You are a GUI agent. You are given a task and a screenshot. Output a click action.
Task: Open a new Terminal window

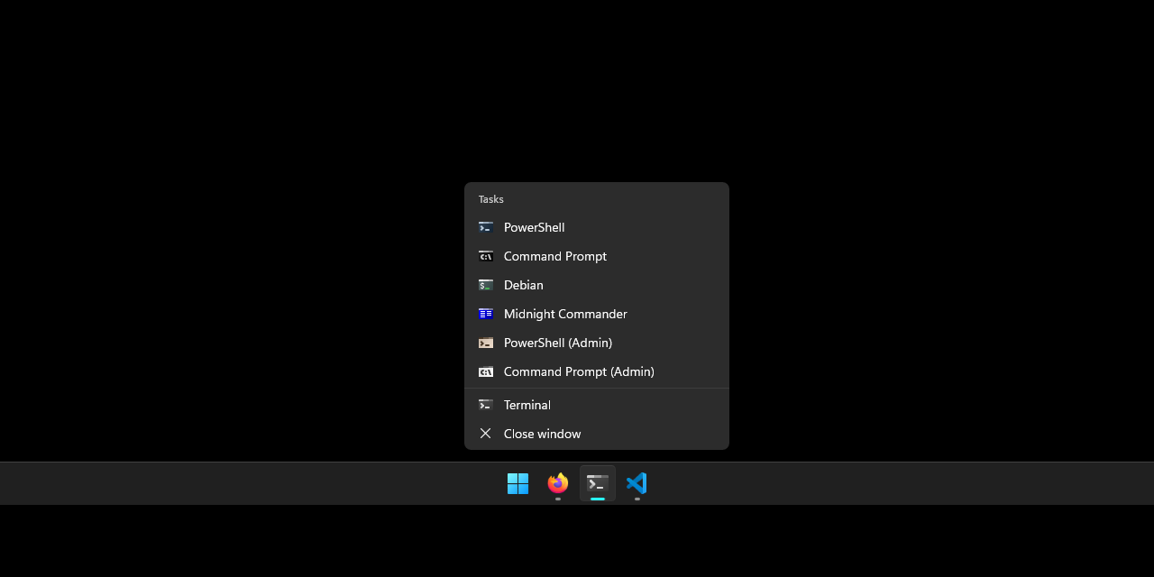tap(527, 405)
